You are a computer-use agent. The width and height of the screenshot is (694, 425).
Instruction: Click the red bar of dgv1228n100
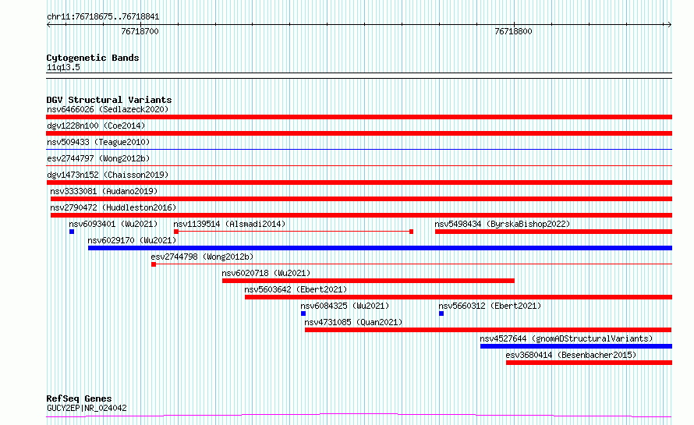click(359, 133)
